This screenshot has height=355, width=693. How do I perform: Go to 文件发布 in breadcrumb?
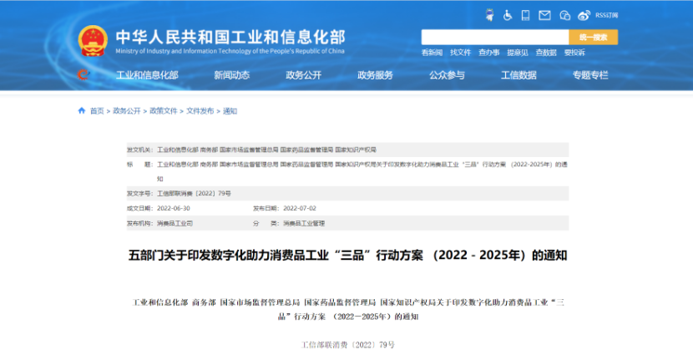tap(200, 111)
